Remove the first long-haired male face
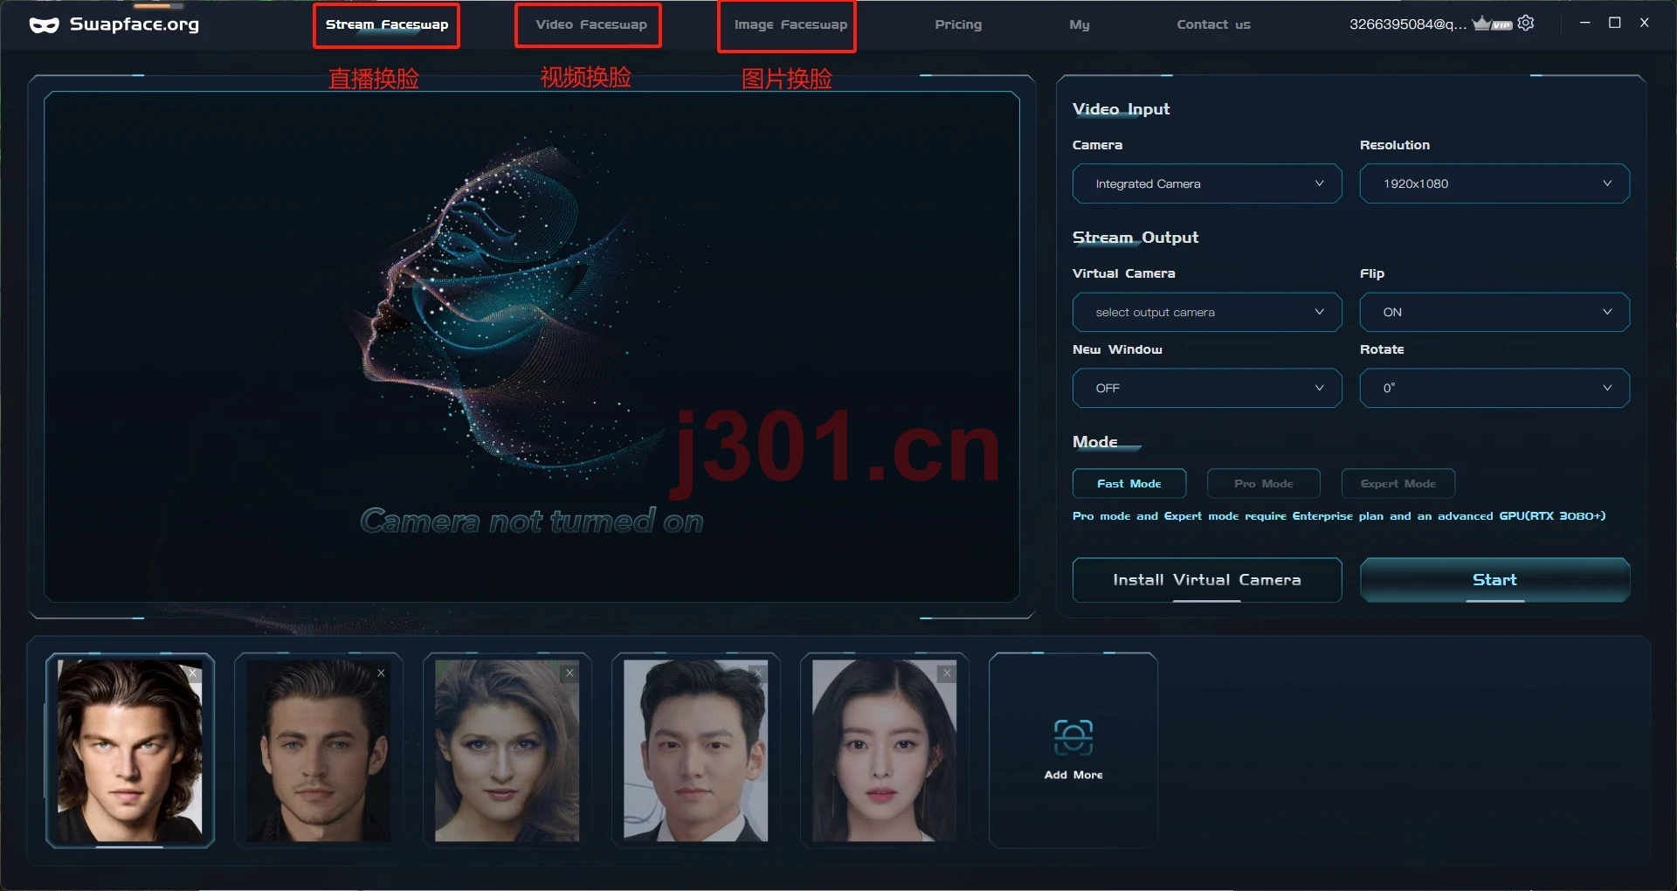This screenshot has height=891, width=1677. pos(193,673)
